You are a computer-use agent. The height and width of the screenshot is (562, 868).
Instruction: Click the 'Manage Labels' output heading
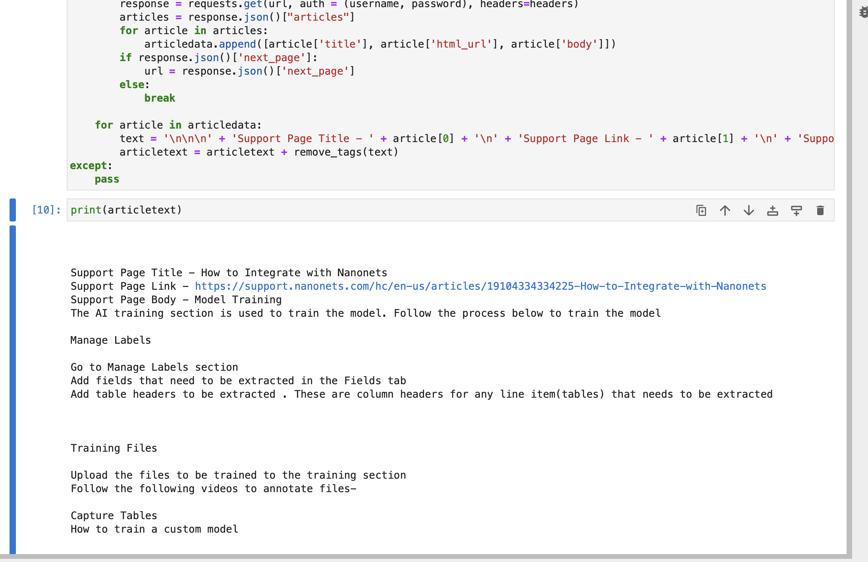tap(111, 340)
